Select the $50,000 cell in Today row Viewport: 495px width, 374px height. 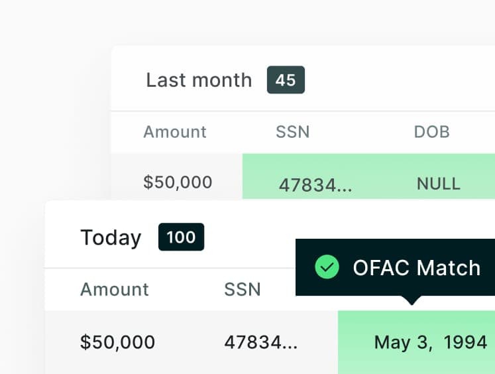117,342
